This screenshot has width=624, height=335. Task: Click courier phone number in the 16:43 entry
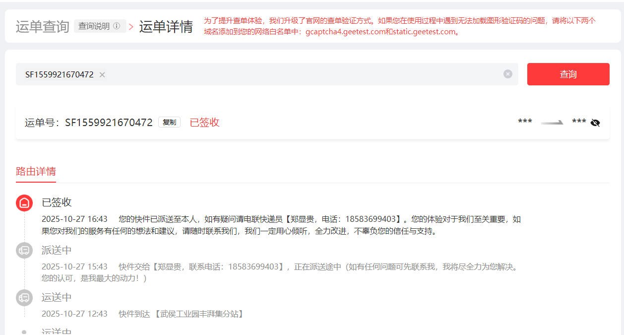tap(371, 219)
